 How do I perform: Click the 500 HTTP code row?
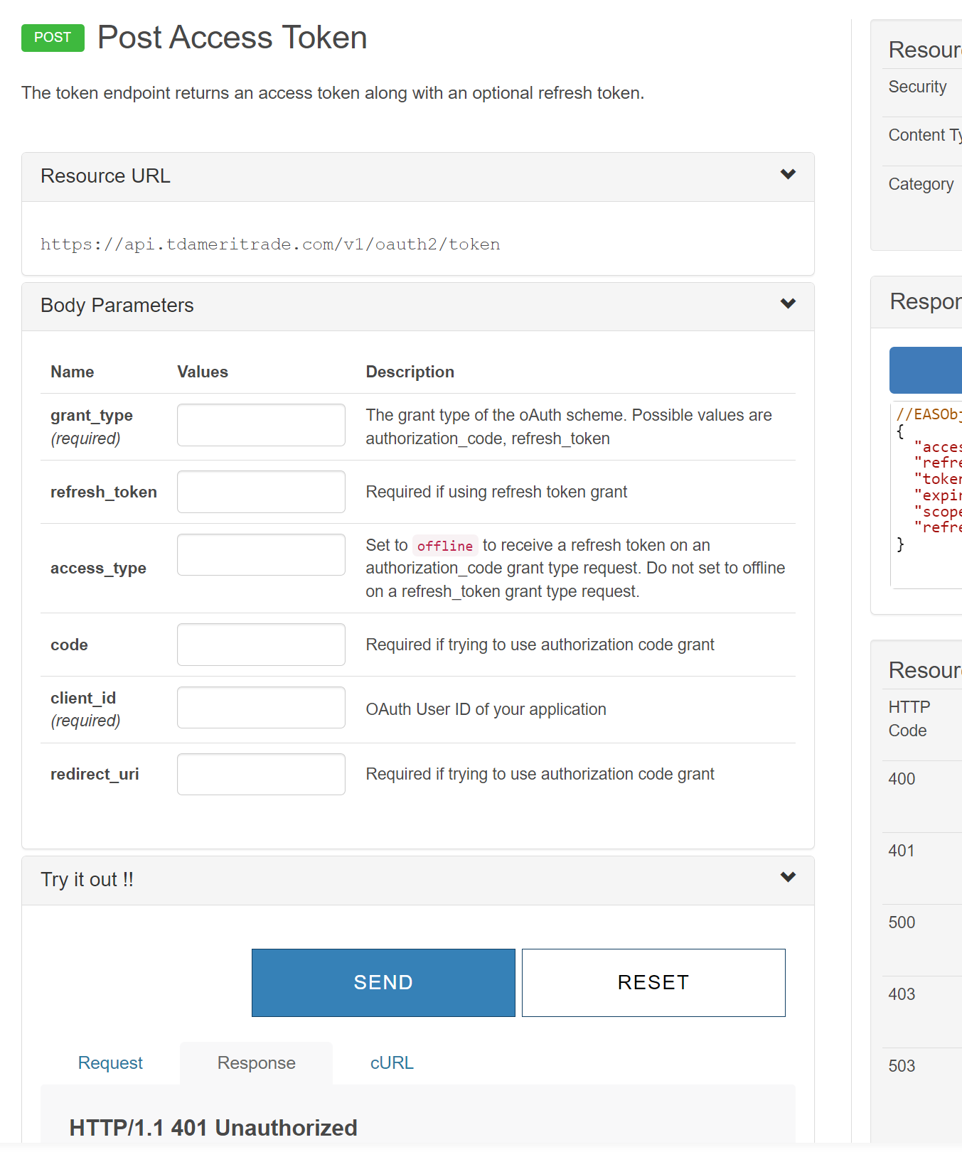coord(921,940)
